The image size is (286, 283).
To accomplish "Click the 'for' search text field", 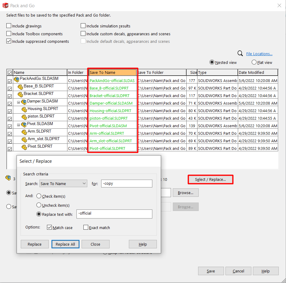I will click(126, 184).
